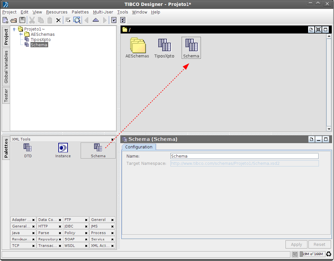The image size is (334, 261).
Task: Click the Delete (X) toolbar icon
Action: (58, 20)
